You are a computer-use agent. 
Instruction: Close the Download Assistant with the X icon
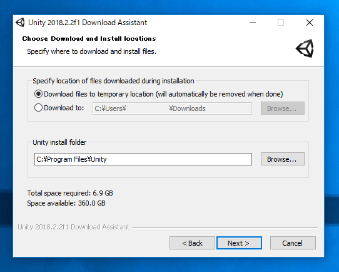[310, 23]
